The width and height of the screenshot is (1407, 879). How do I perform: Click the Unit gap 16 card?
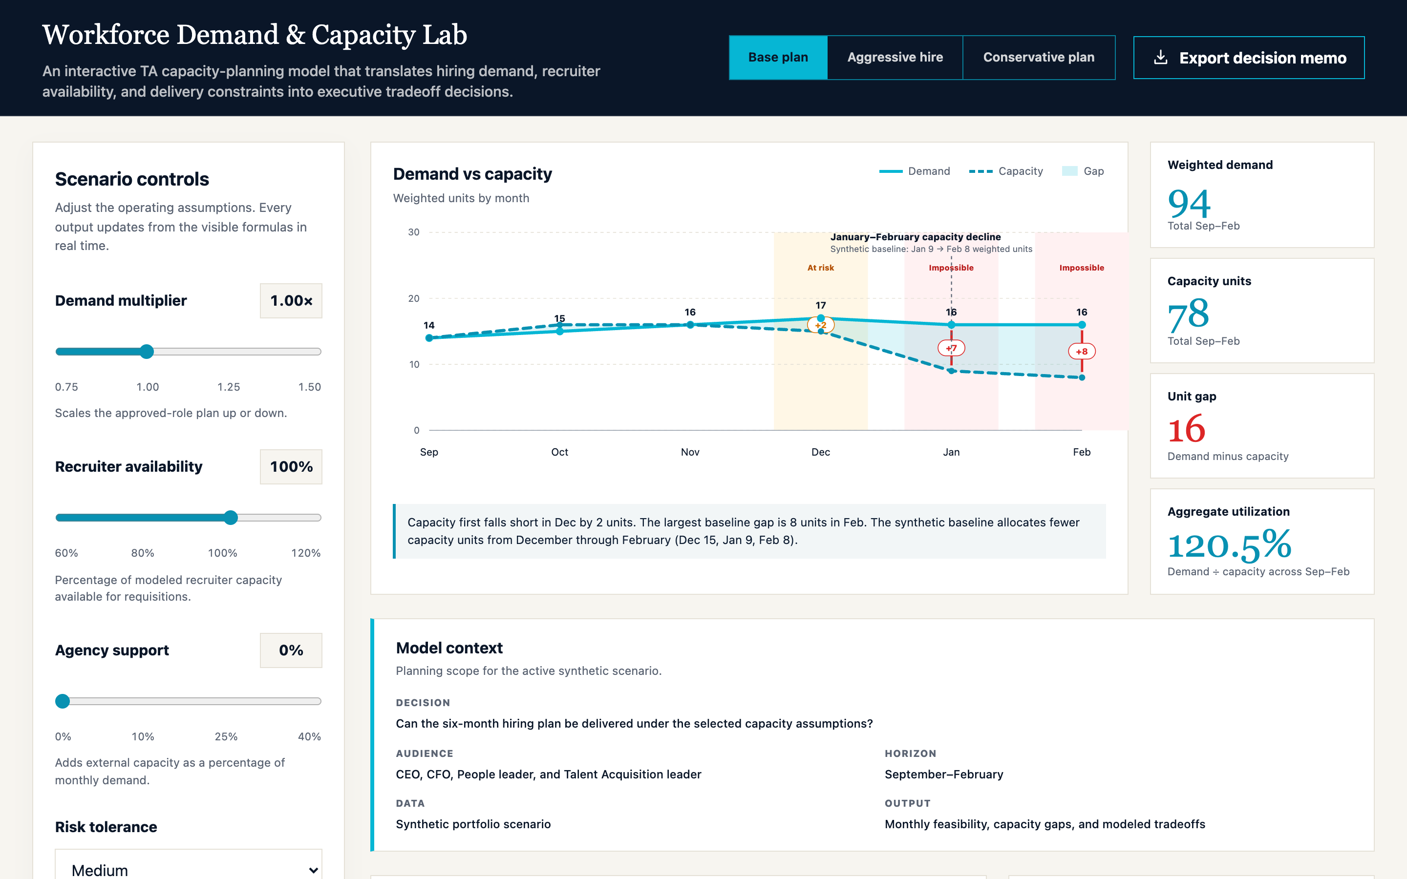[1261, 425]
